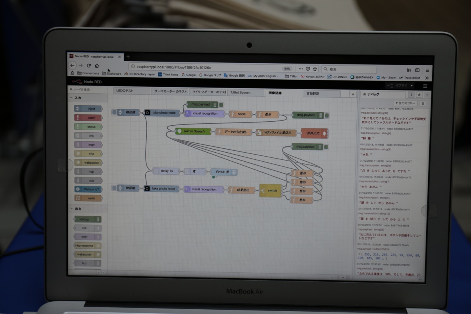Click the add new flow tab plus icon

(352, 94)
